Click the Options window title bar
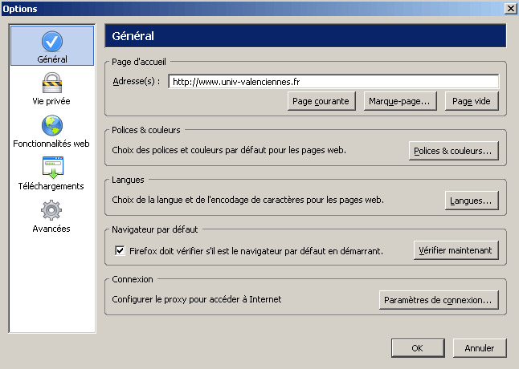The image size is (519, 369). pos(241,8)
